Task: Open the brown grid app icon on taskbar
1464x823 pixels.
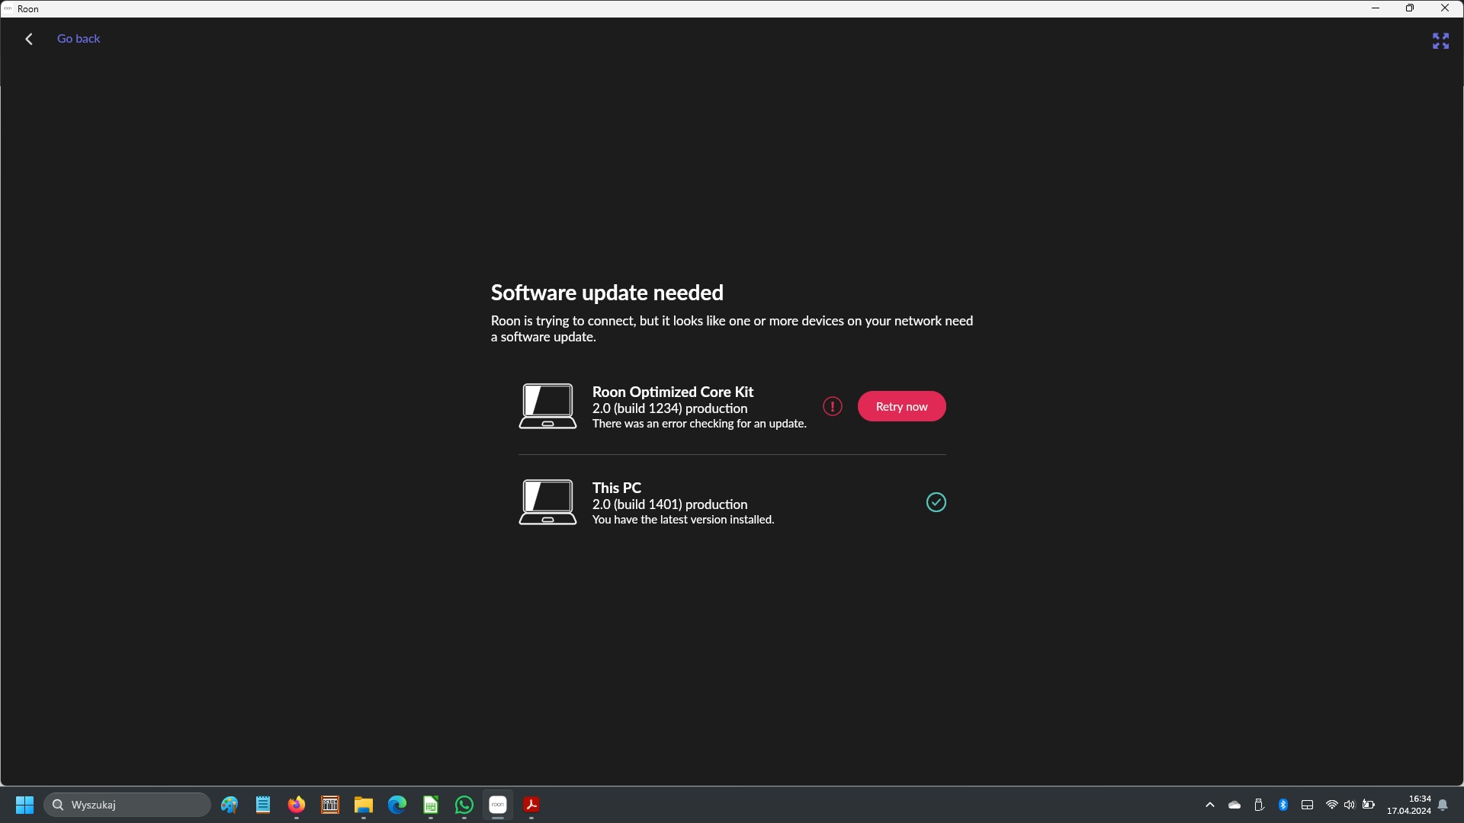Action: (330, 805)
